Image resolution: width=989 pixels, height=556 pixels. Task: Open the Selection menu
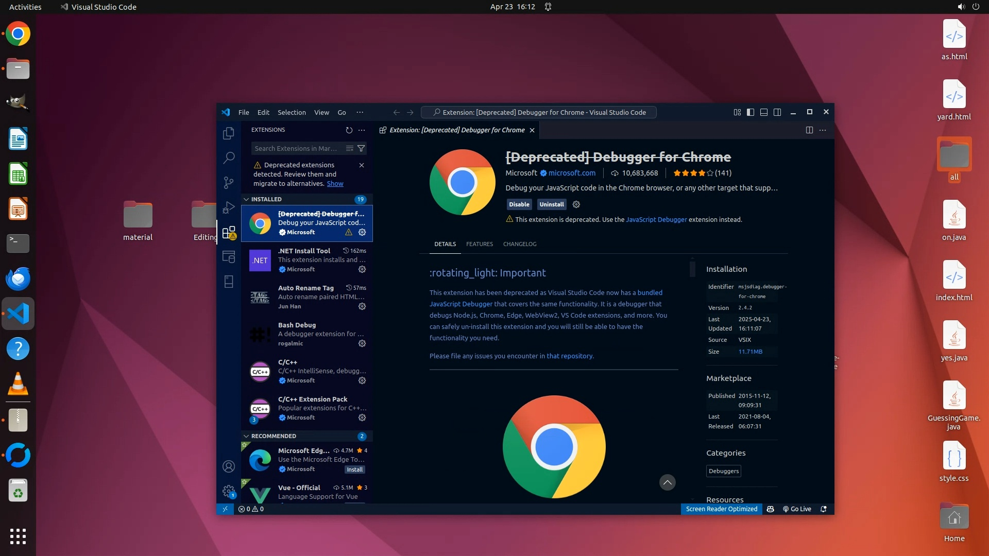pos(292,112)
